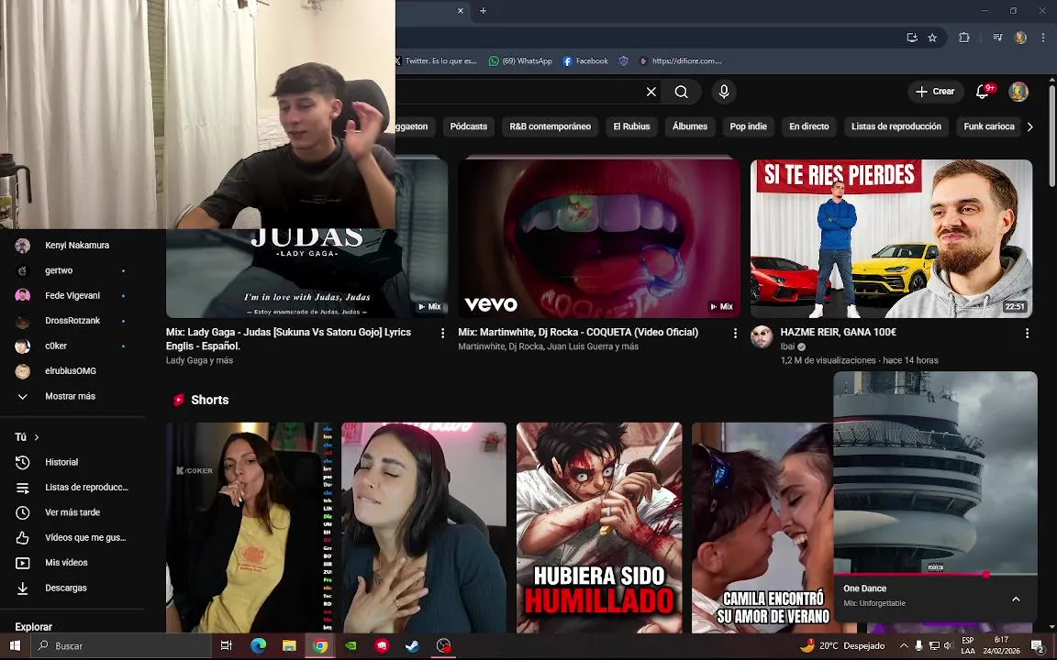The width and height of the screenshot is (1057, 660).
Task: Open the NVIDIA app on the taskbar
Action: point(350,646)
